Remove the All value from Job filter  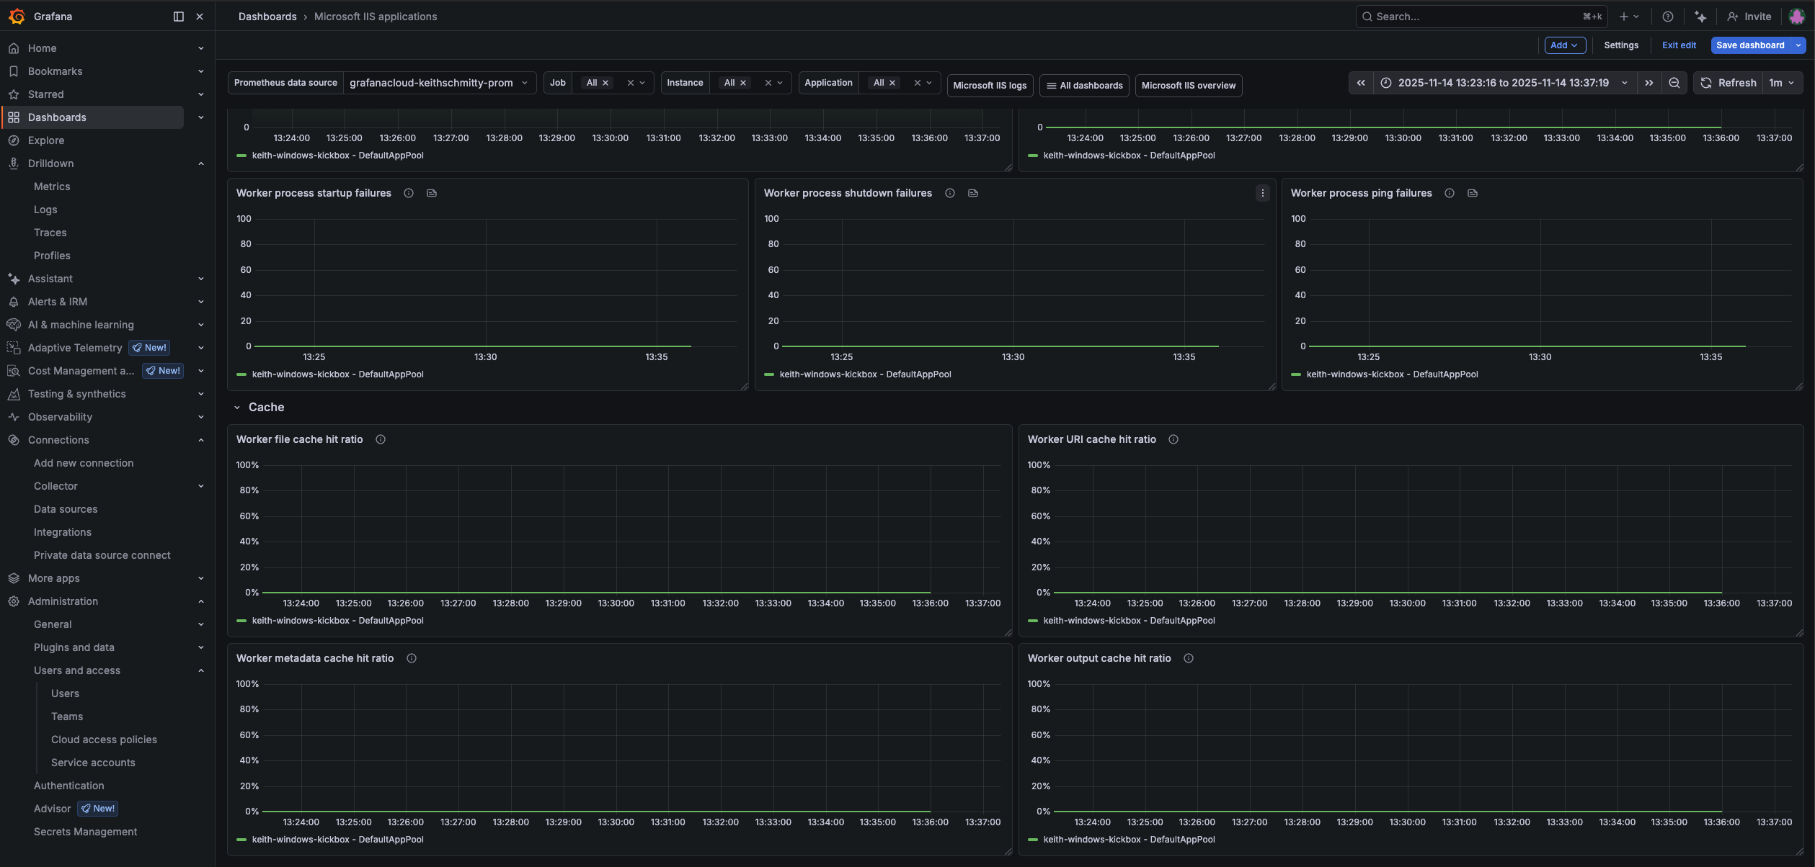pos(605,83)
